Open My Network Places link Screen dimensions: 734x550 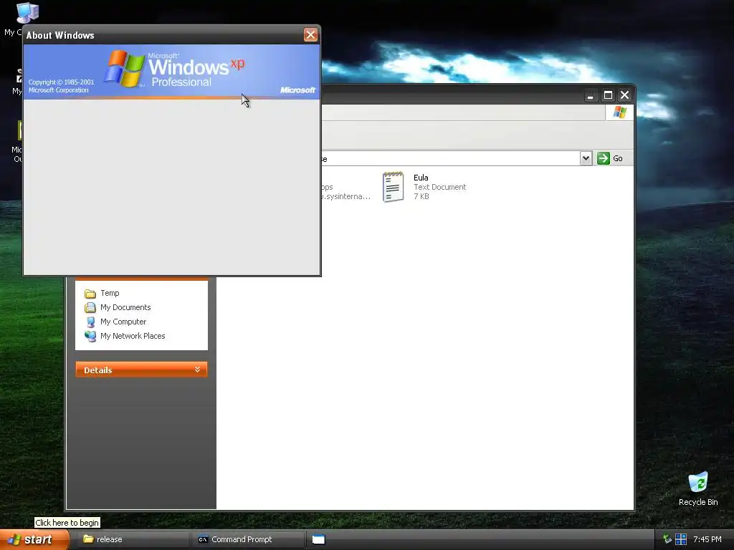click(133, 336)
